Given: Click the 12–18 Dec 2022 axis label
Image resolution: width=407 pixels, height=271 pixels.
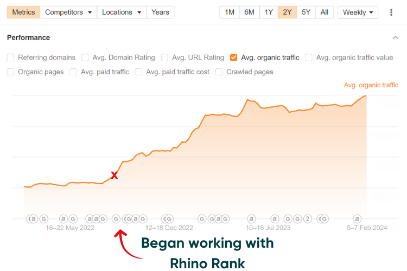Looking at the screenshot, I should coord(169,228).
